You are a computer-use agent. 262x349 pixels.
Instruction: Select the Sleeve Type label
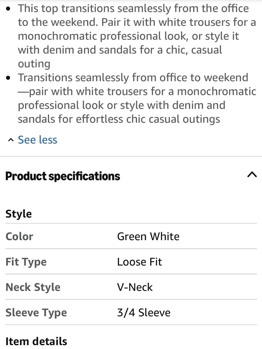(x=36, y=313)
